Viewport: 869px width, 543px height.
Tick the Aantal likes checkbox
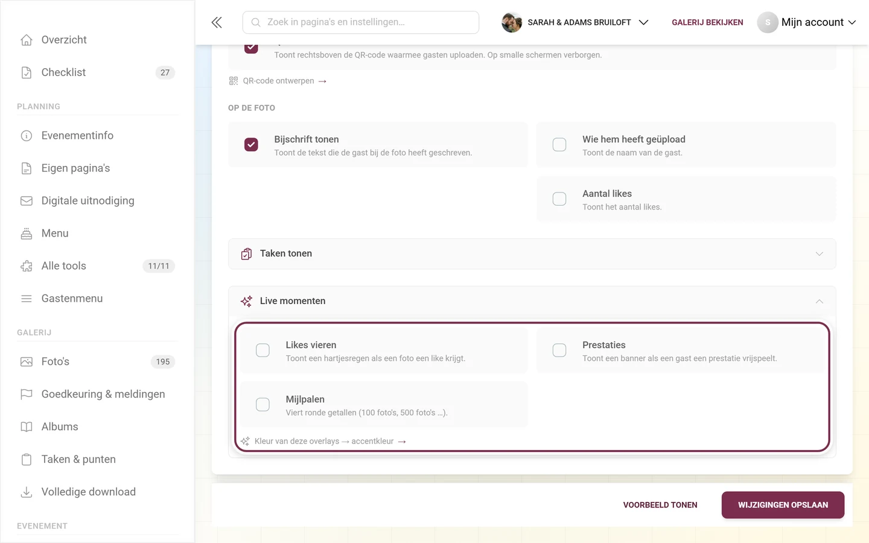559,199
